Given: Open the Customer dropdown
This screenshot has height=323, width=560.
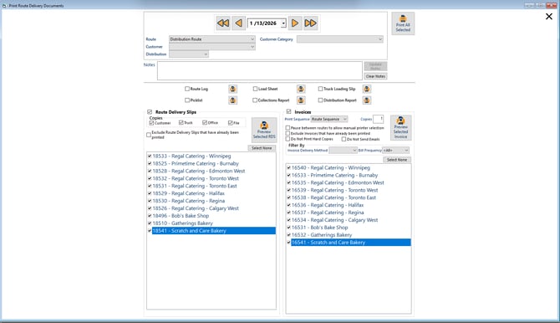Looking at the screenshot, I should click(x=212, y=47).
